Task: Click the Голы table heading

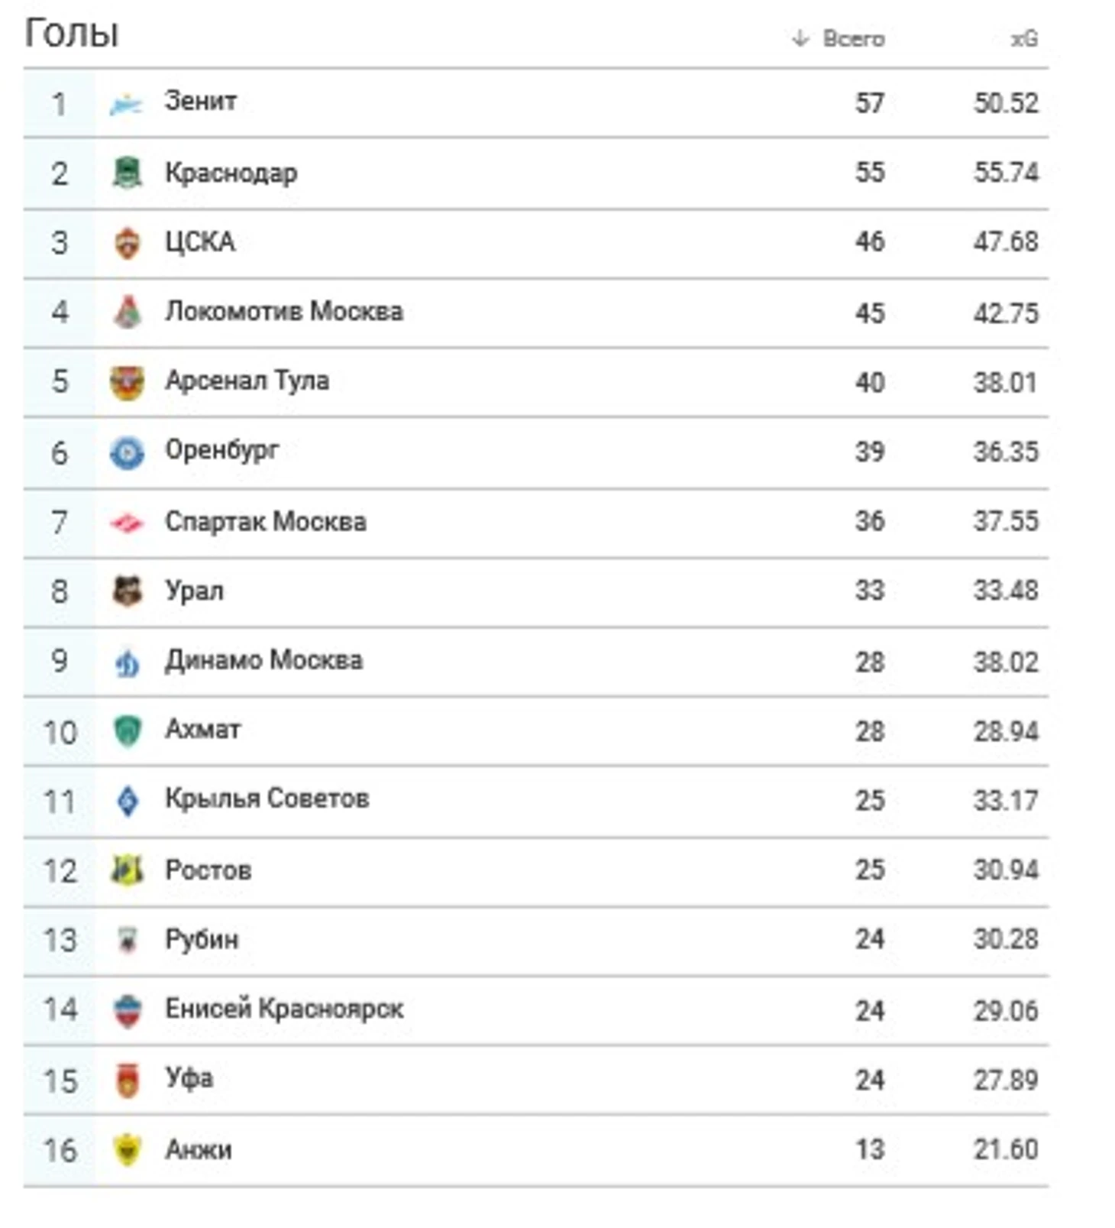Action: pyautogui.click(x=72, y=34)
